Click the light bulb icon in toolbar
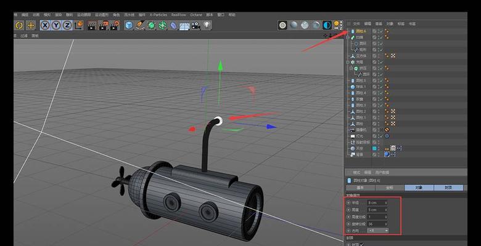Image resolution: width=481 pixels, height=246 pixels. [x=207, y=25]
